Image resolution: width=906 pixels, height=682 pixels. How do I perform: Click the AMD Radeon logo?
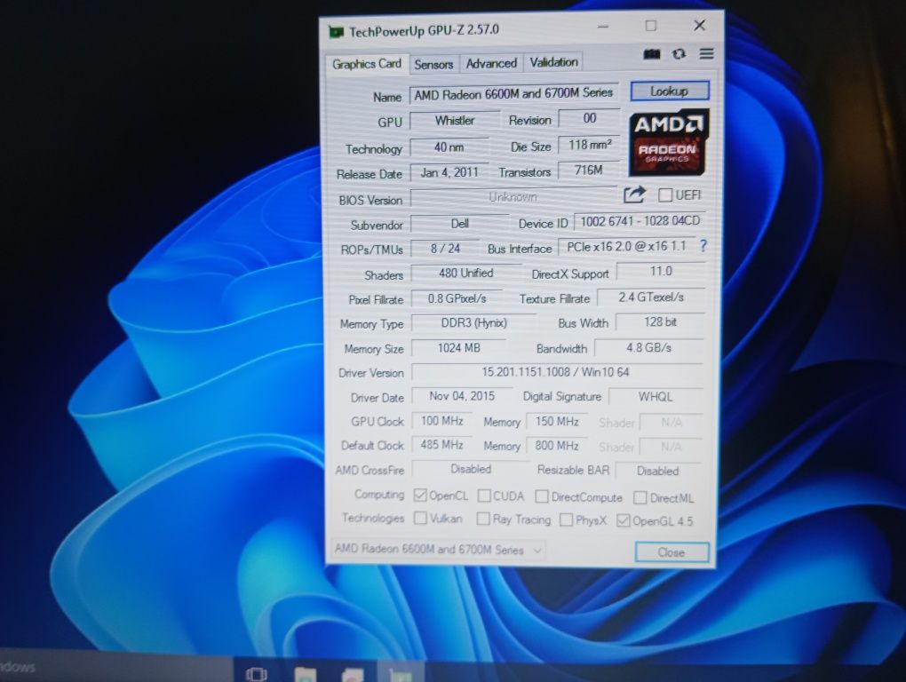coord(668,143)
